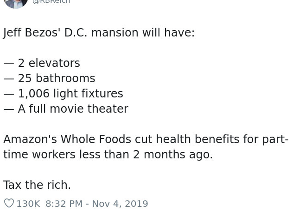Click the "D.C." text in the headline
Image resolution: width=299 pixels, height=217 pixels.
[x=76, y=33]
